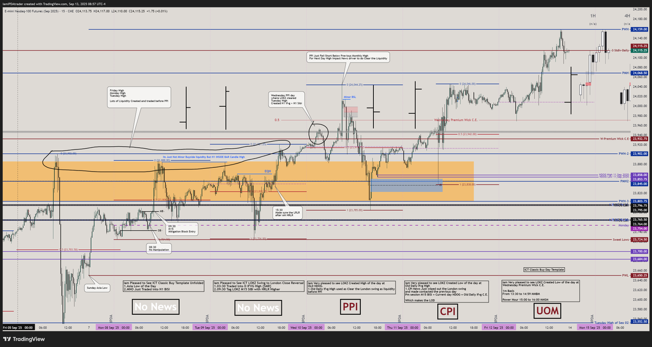652x347 pixels.
Task: Select the Fri 05 Sep '25 date marker
Action: pyautogui.click(x=18, y=327)
